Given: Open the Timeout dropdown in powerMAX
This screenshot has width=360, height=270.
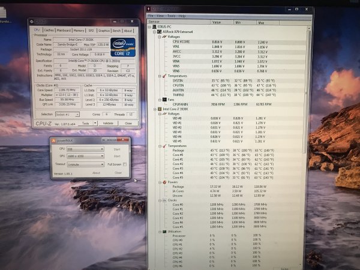Looking at the screenshot, I should point(86,164).
